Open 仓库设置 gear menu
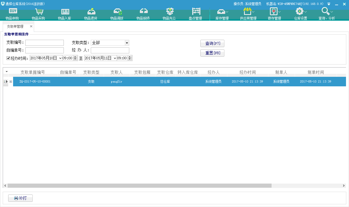This screenshot has width=349, height=207. click(301, 14)
